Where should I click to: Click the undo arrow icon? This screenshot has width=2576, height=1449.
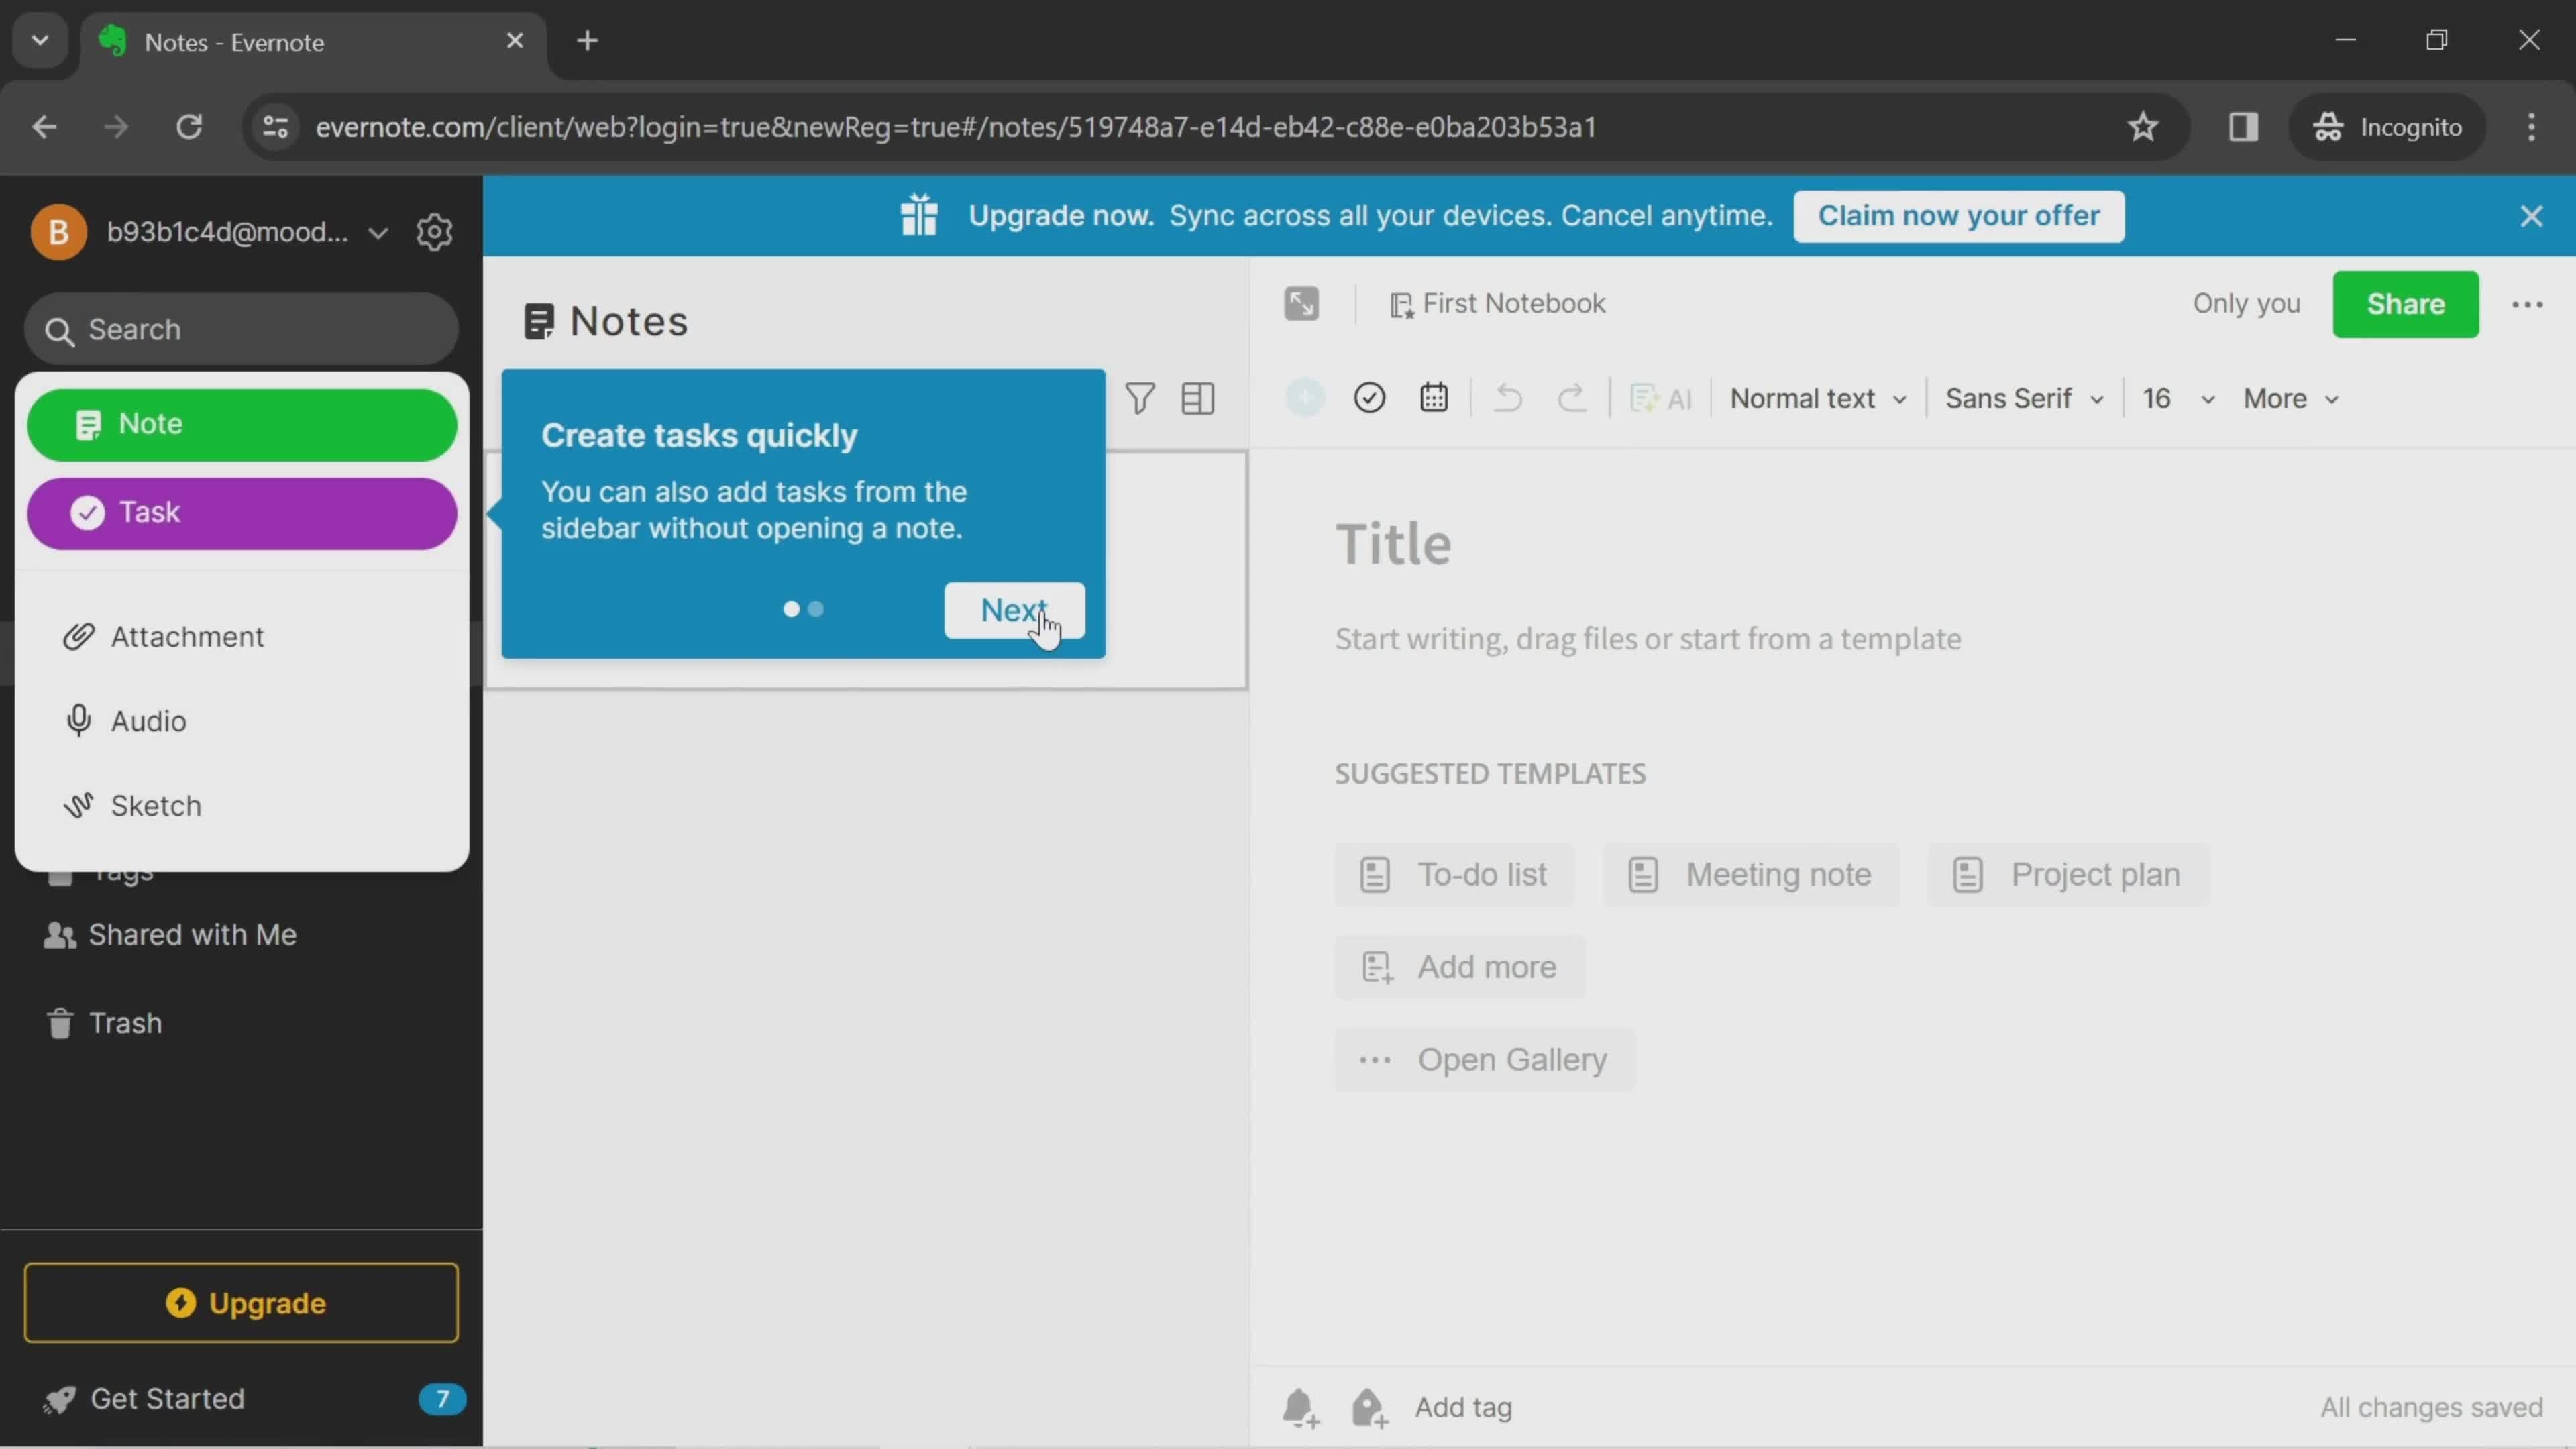tap(1507, 396)
